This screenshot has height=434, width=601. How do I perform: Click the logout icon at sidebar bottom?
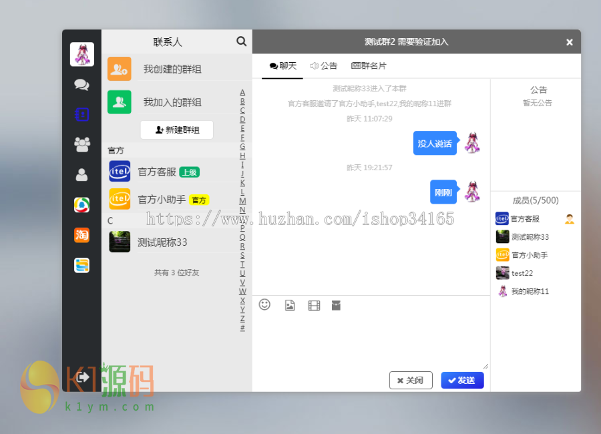coord(81,376)
